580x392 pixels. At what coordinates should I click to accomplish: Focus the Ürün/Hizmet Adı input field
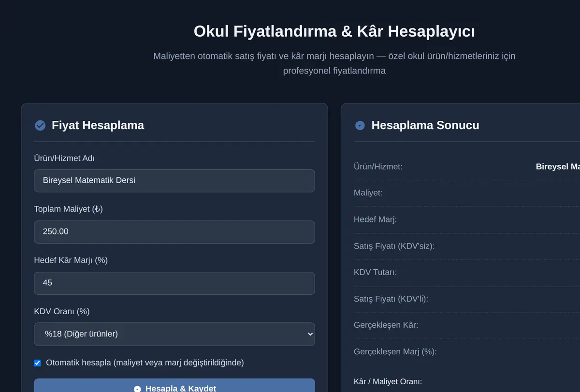[x=174, y=181]
